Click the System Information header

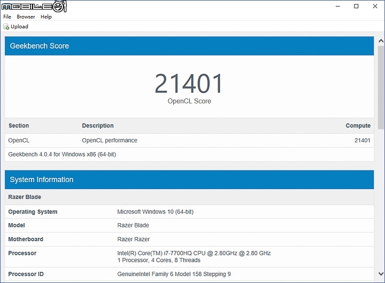(189, 179)
